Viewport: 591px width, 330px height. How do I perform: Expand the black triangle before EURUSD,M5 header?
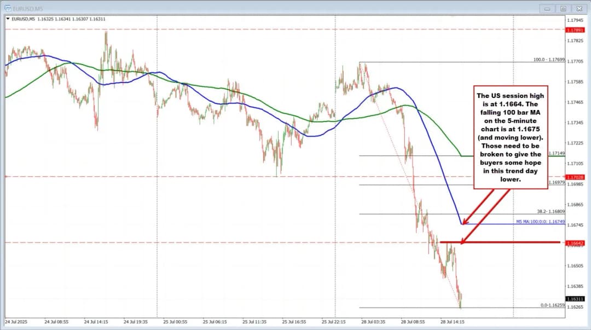(x=7, y=19)
